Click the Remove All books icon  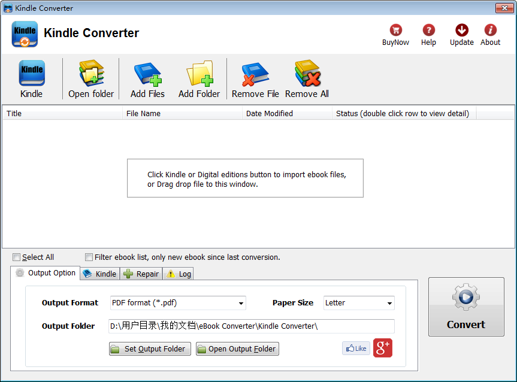[x=307, y=73]
